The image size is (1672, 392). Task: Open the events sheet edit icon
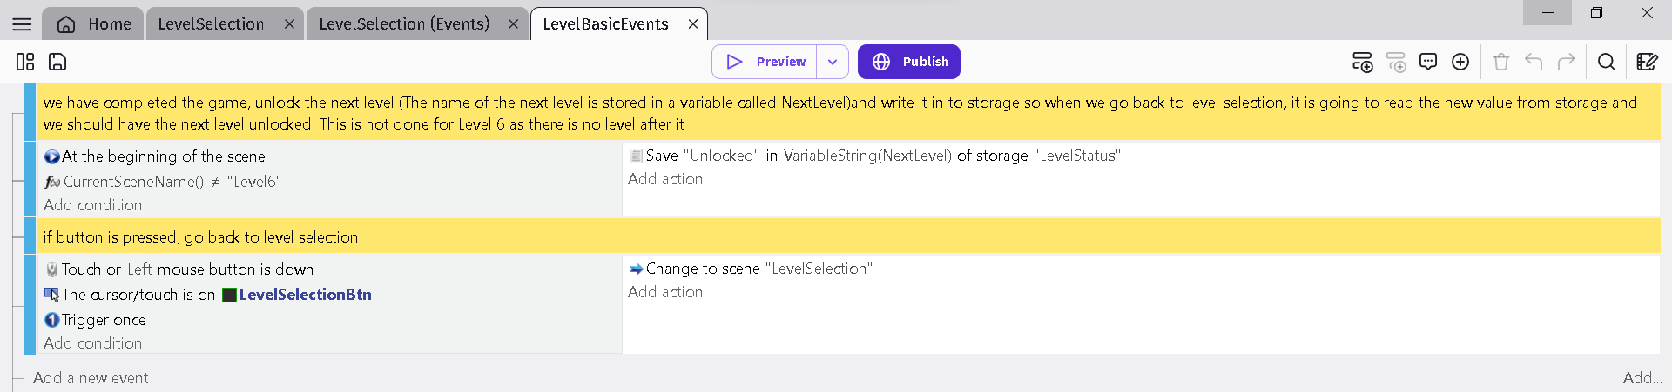click(1647, 62)
